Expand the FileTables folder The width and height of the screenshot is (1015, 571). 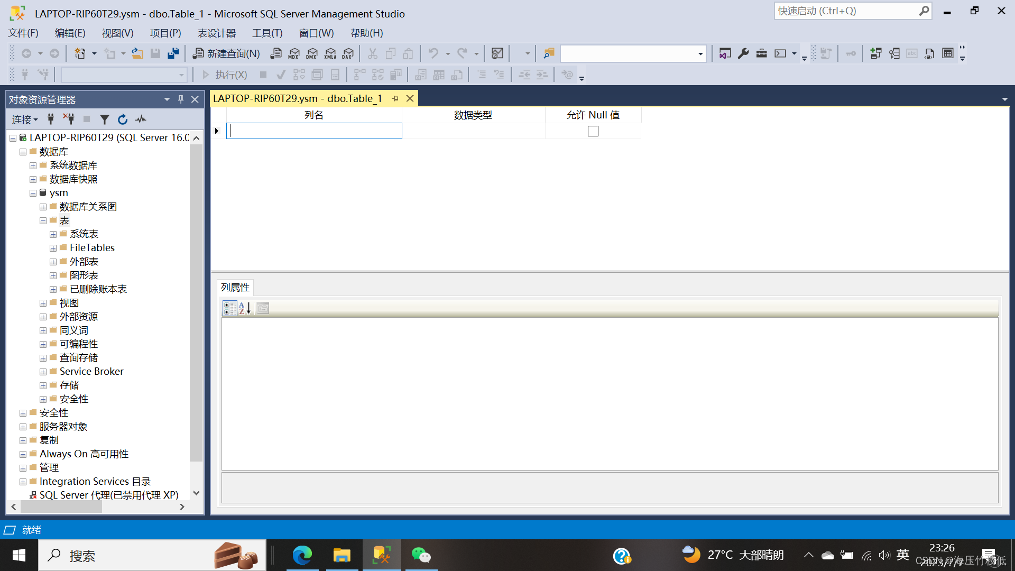[53, 248]
